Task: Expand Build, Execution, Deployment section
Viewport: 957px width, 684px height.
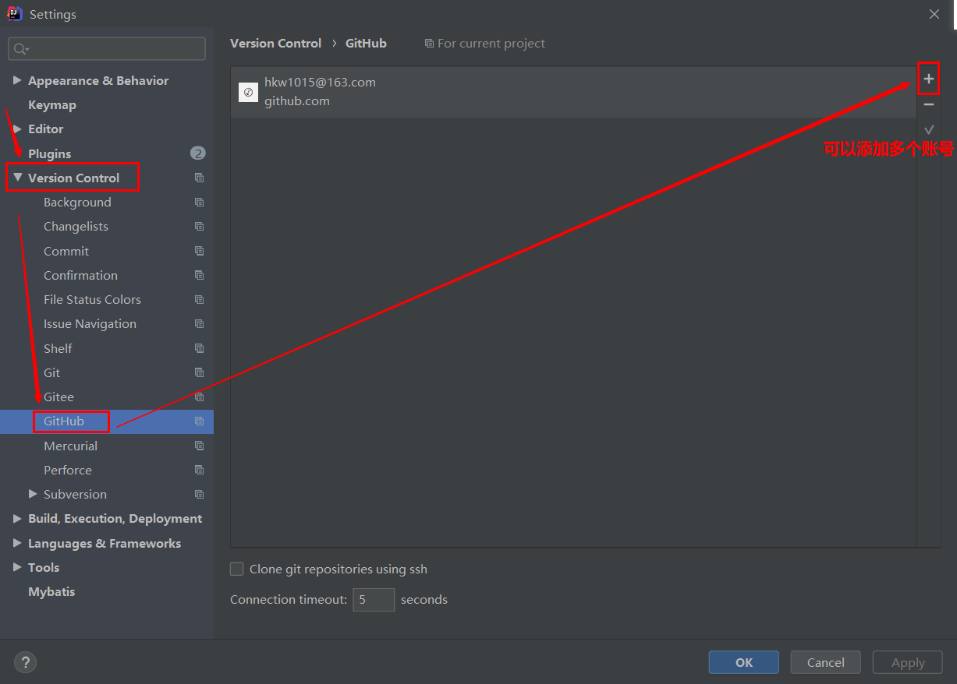Action: 17,518
